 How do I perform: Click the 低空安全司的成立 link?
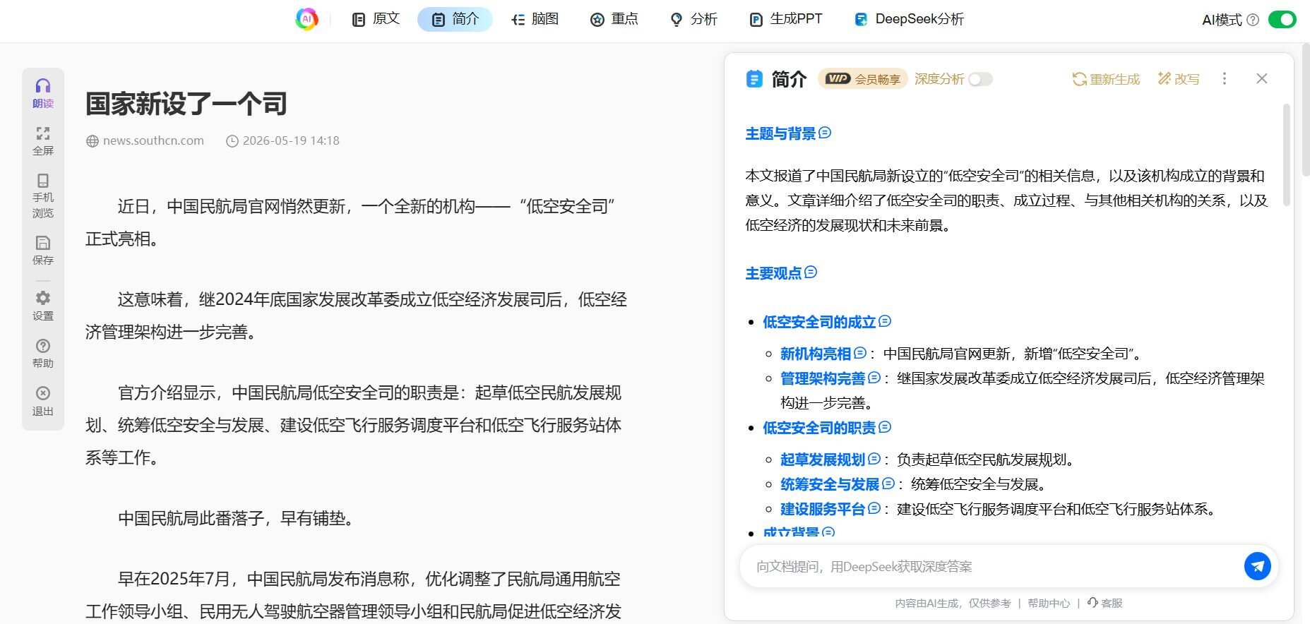point(819,322)
